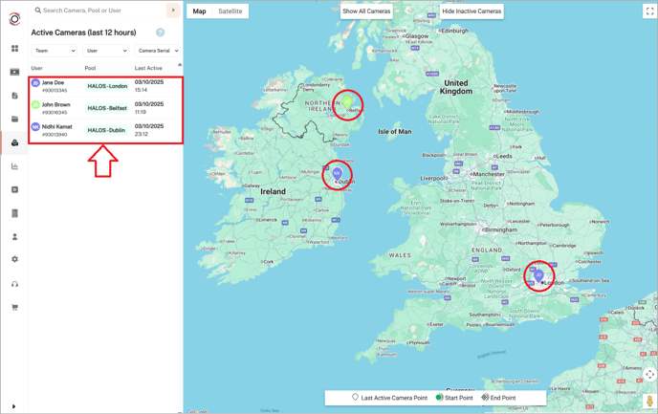Toggle fullscreen map view
Viewport: 658px width, 414px height.
pos(649,11)
